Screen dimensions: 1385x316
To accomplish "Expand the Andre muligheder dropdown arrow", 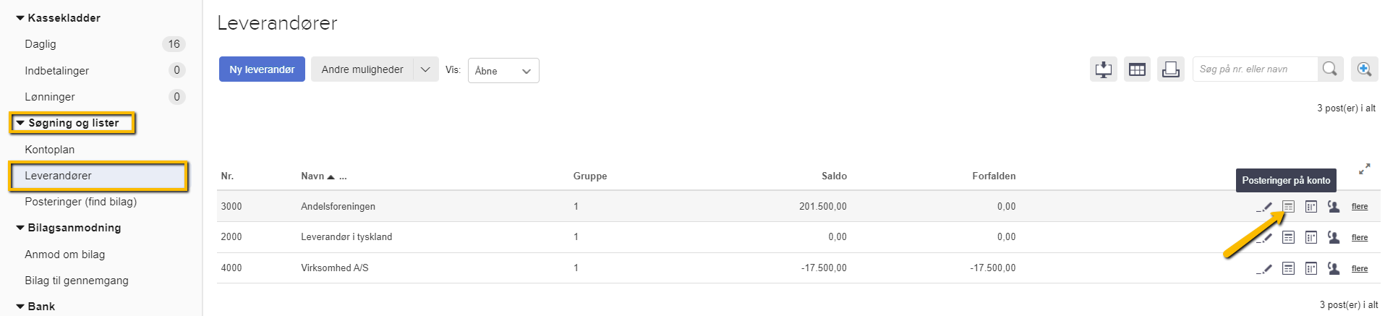I will pos(425,69).
